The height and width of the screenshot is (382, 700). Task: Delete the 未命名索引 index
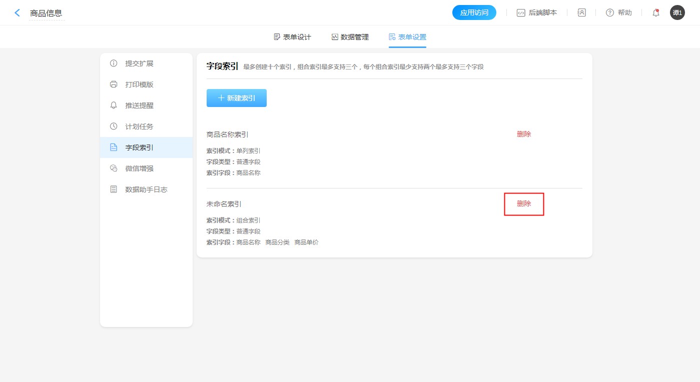524,204
